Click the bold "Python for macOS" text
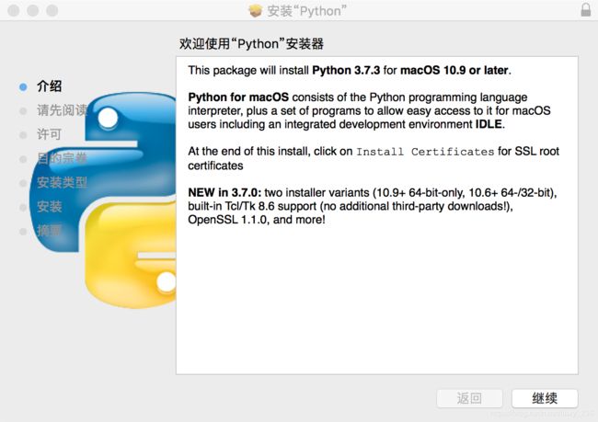 pos(238,97)
